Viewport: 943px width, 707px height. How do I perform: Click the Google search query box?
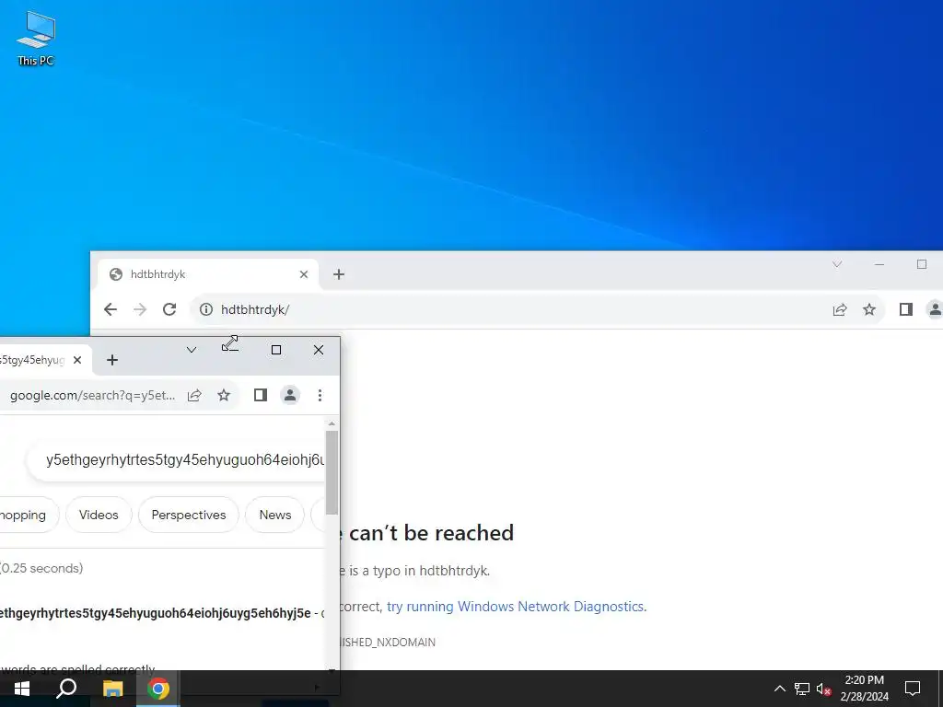point(176,460)
